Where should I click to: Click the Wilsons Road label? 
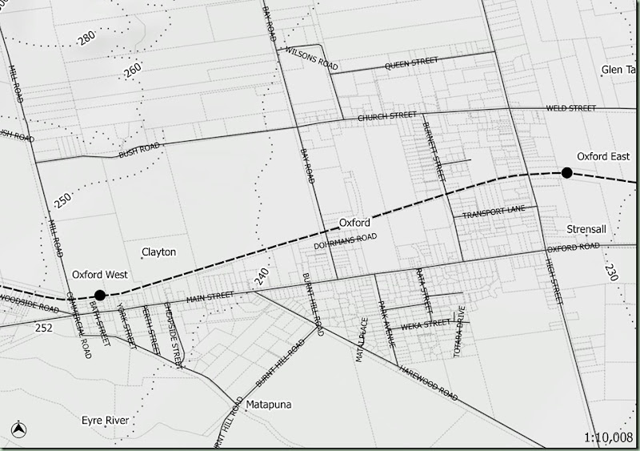click(x=311, y=58)
